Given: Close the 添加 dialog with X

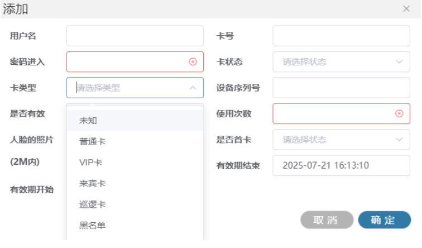Looking at the screenshot, I should click(x=406, y=9).
